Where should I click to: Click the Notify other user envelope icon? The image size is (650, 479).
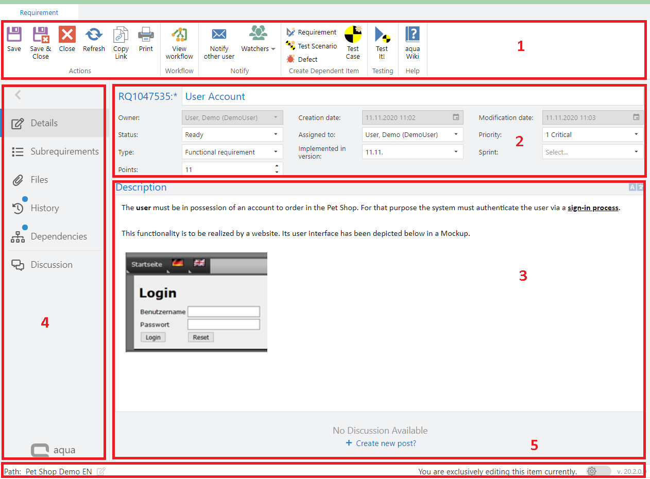[219, 35]
